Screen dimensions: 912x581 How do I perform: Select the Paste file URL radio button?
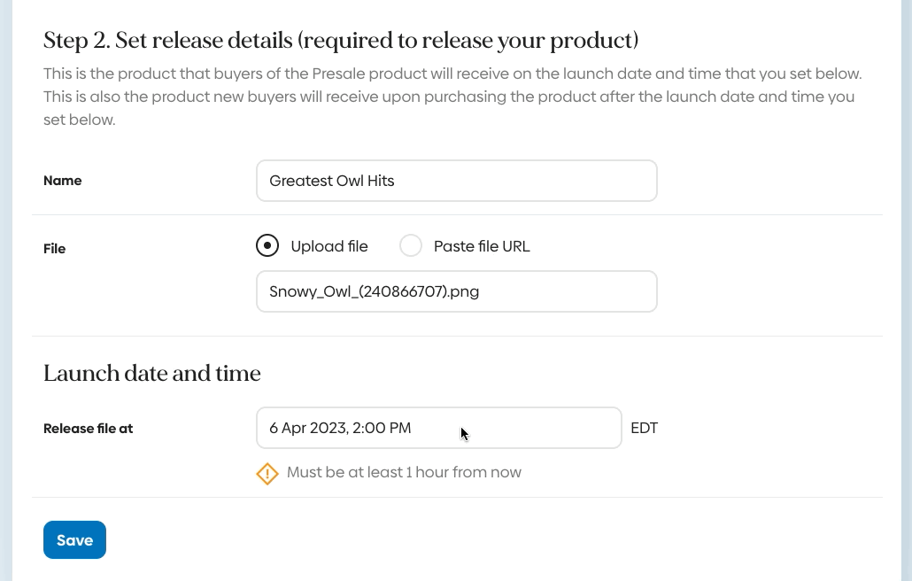(411, 246)
